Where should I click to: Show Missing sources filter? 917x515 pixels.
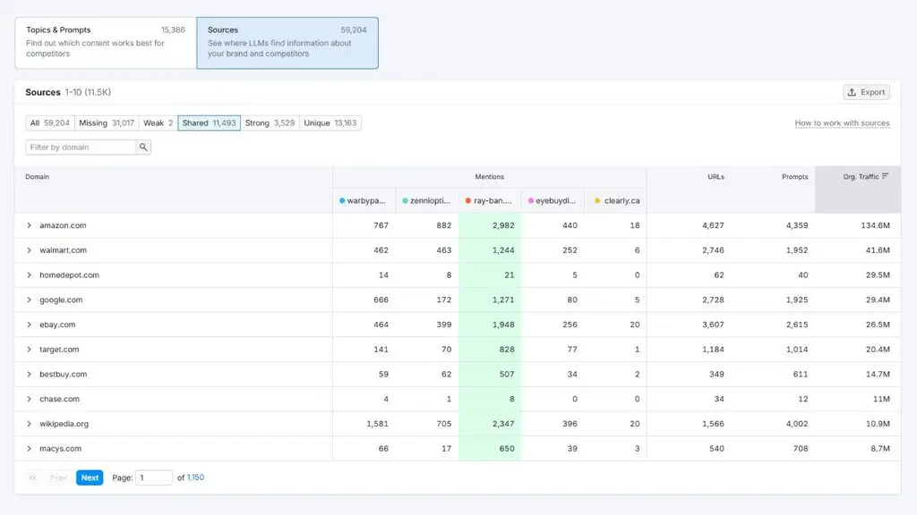(x=107, y=123)
